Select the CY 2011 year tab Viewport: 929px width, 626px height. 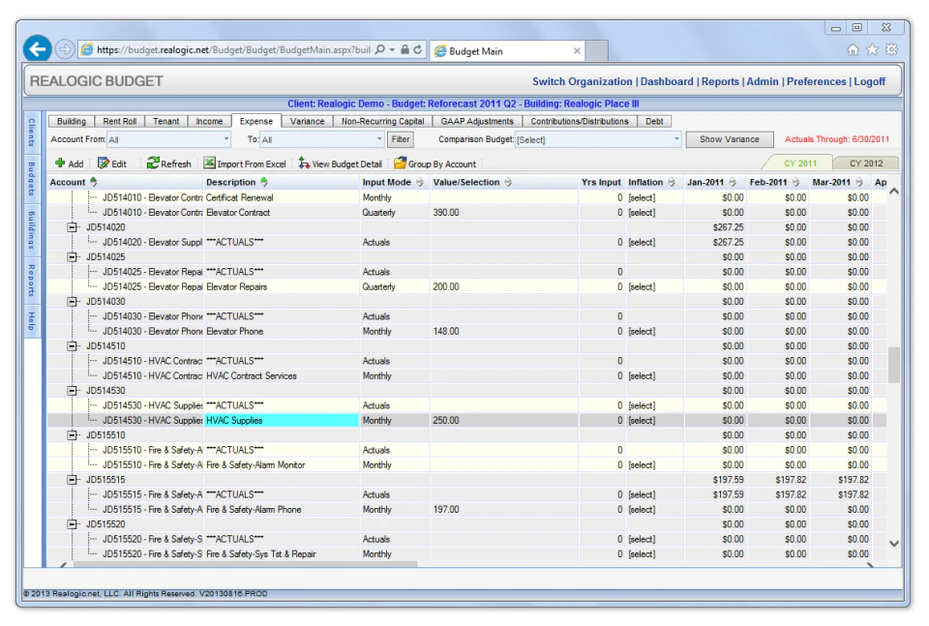coord(800,163)
